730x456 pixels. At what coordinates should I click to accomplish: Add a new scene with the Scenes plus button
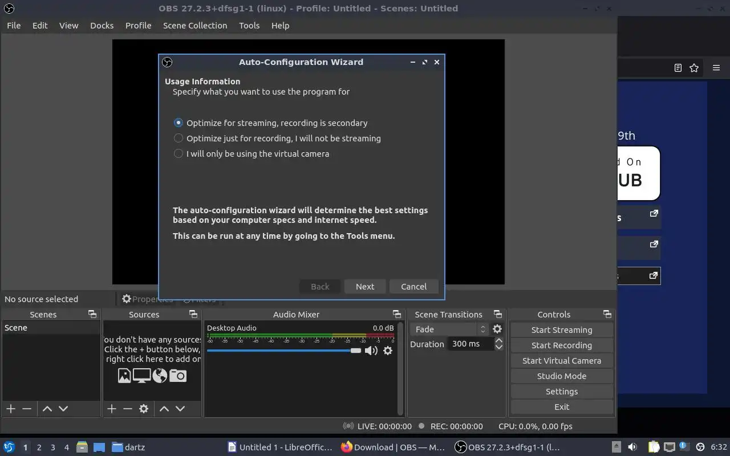tap(11, 409)
